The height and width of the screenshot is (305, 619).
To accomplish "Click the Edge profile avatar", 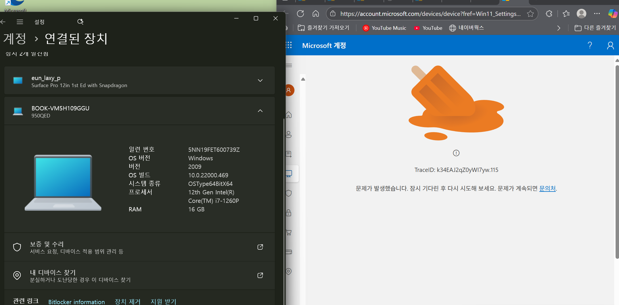I will [x=582, y=14].
